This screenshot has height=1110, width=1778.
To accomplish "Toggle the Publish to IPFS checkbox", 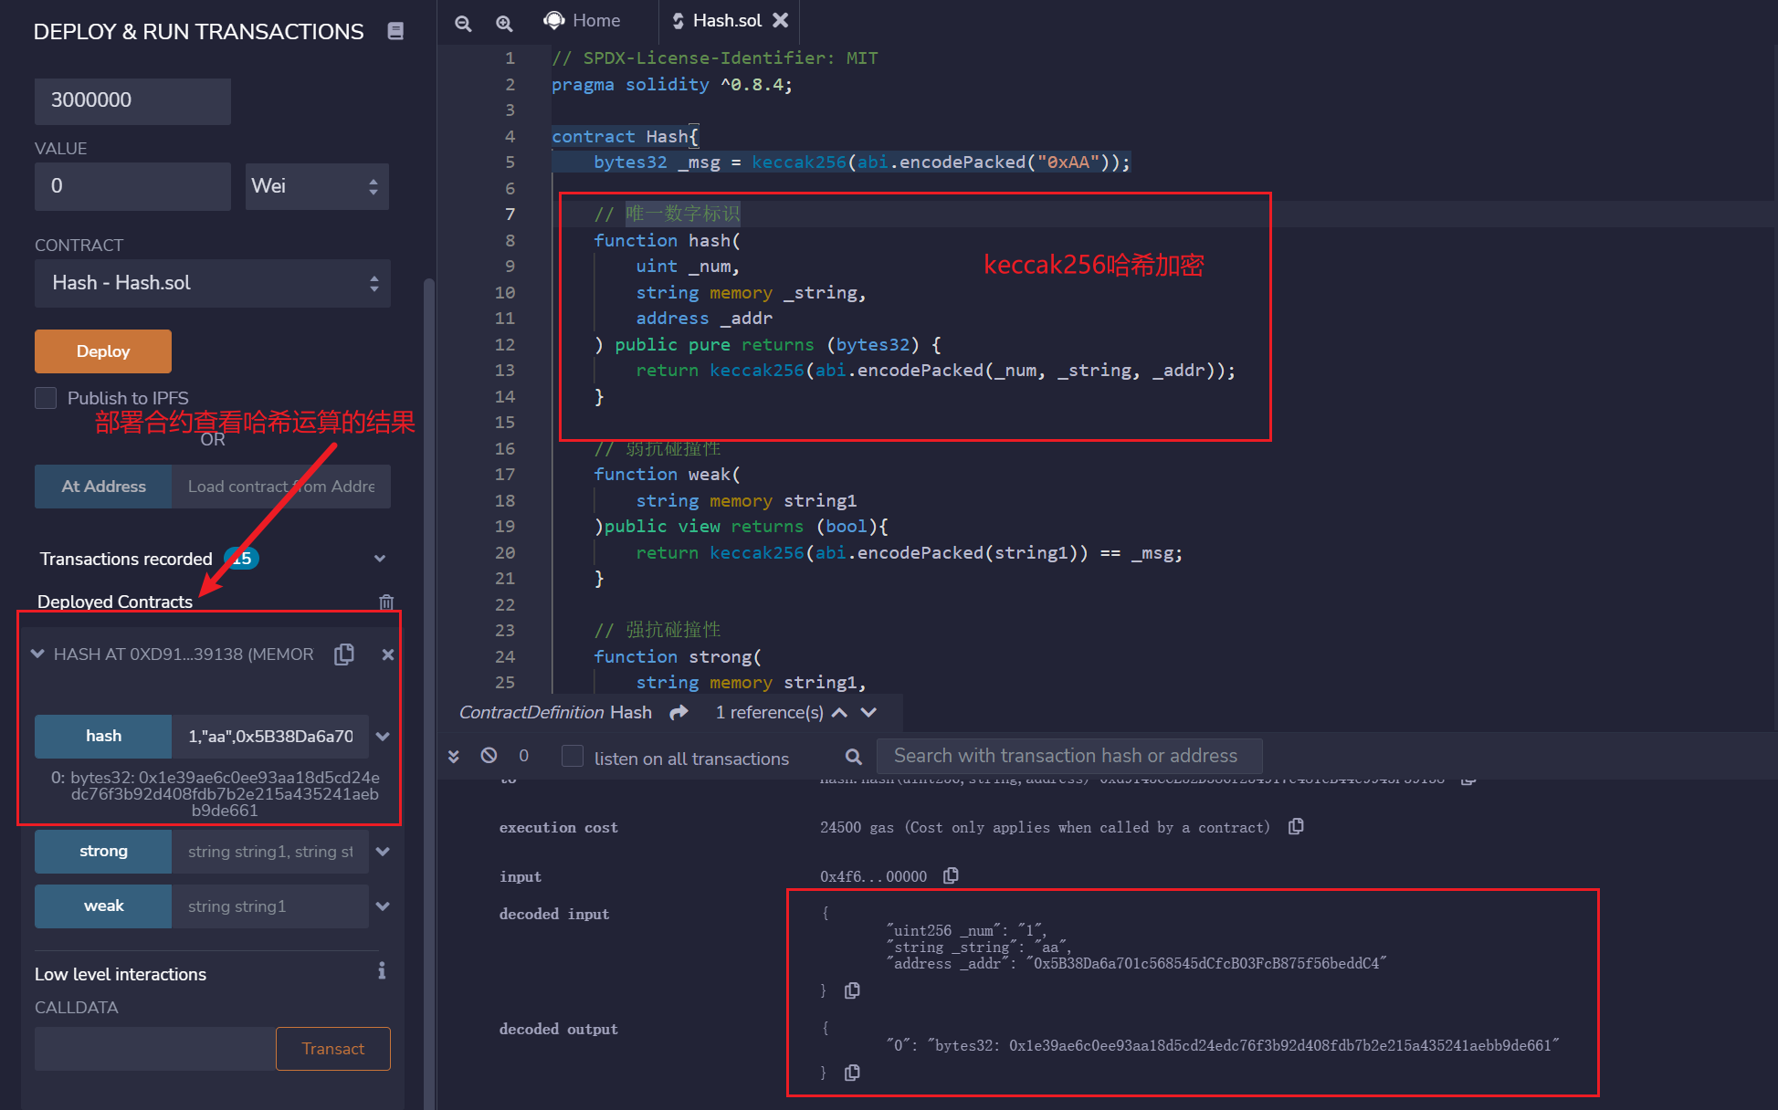I will [x=46, y=398].
